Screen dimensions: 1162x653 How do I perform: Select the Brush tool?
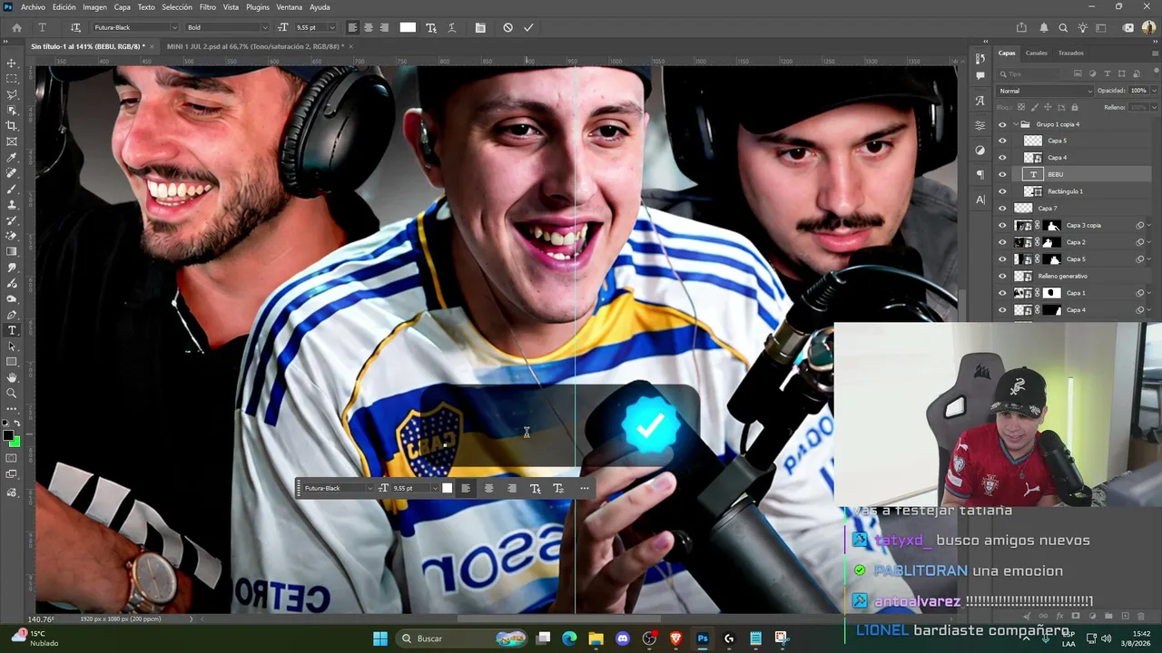pos(12,190)
